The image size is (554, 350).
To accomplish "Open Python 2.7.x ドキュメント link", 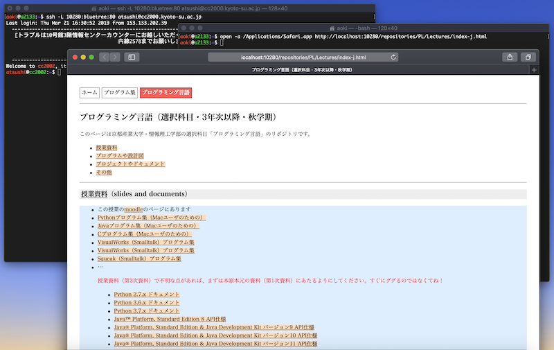I will click(147, 294).
